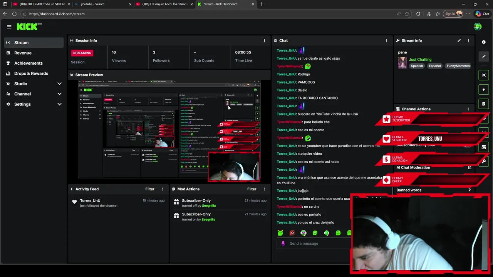Open Torres_UnU in the Activity Feed

90,200
